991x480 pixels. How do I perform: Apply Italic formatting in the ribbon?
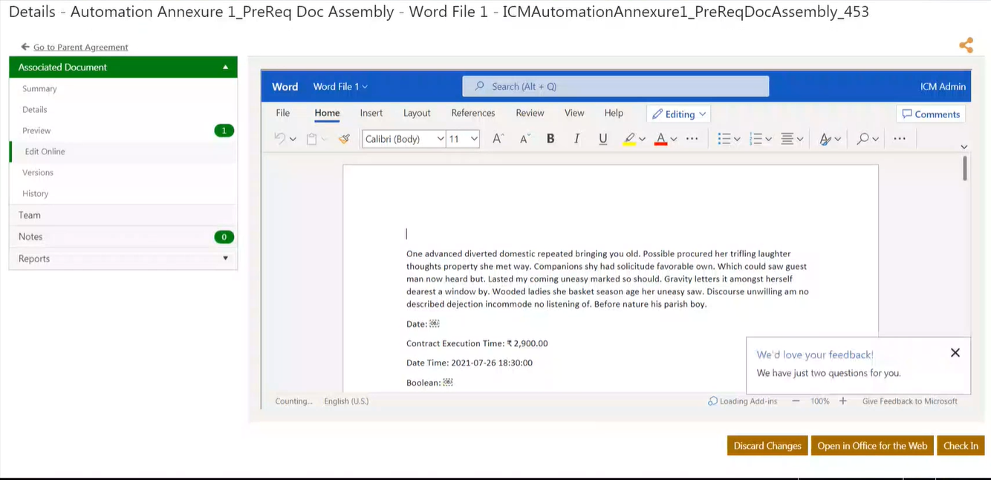(576, 138)
